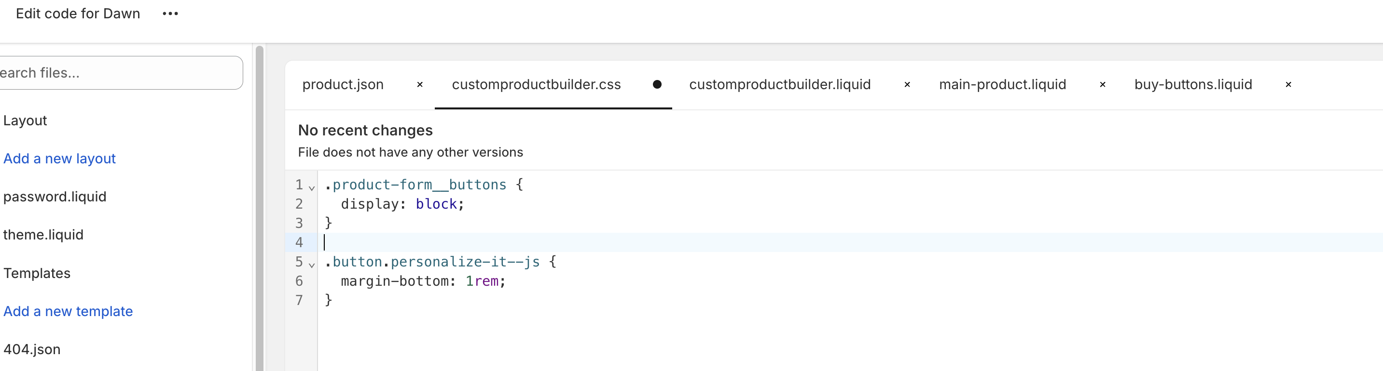Image resolution: width=1383 pixels, height=371 pixels.
Task: Open the three-dots more actions menu
Action: pos(170,14)
